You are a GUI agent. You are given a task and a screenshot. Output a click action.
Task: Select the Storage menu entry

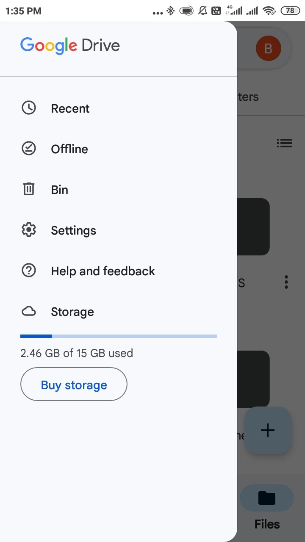[72, 312]
